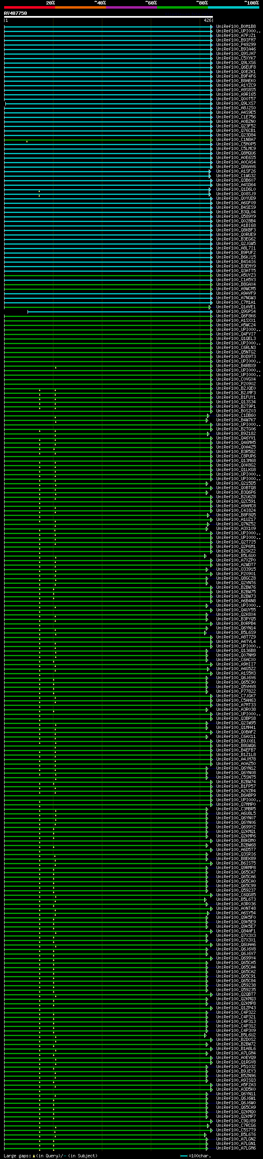Select the UniRef100_A5FZA3 label
The image size is (263, 1159).
click(x=236, y=1085)
